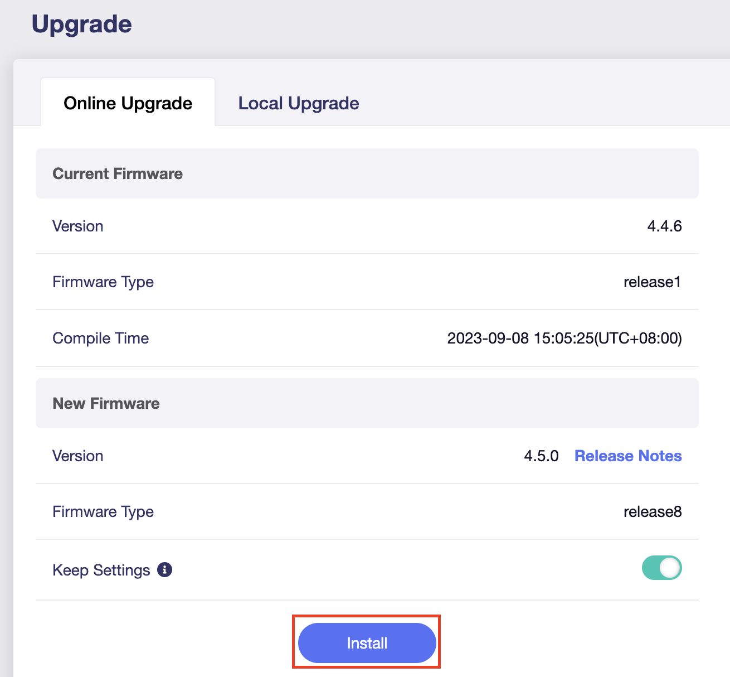Click the Current Firmware section header
The width and height of the screenshot is (730, 677).
(117, 173)
